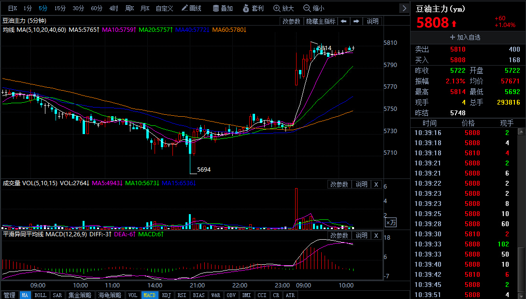Screen dimensions: 526x299
Task: Hide the main chart indicator (隐藏主指标)
Action: pyautogui.click(x=320, y=21)
